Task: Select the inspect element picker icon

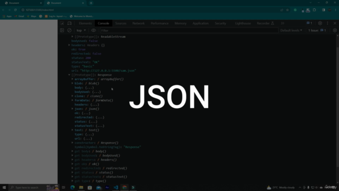Action: pos(63,23)
